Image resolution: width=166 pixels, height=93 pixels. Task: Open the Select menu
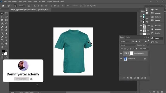click(x=30, y=2)
